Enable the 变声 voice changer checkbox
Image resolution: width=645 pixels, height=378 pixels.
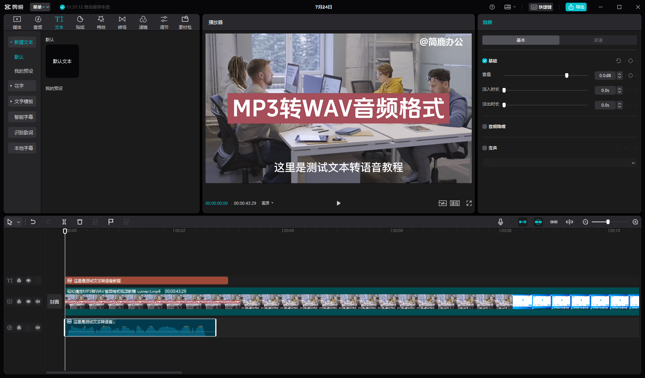pos(485,148)
